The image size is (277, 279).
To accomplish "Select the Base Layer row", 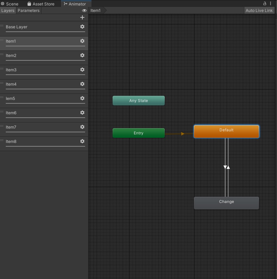I will point(44,29).
